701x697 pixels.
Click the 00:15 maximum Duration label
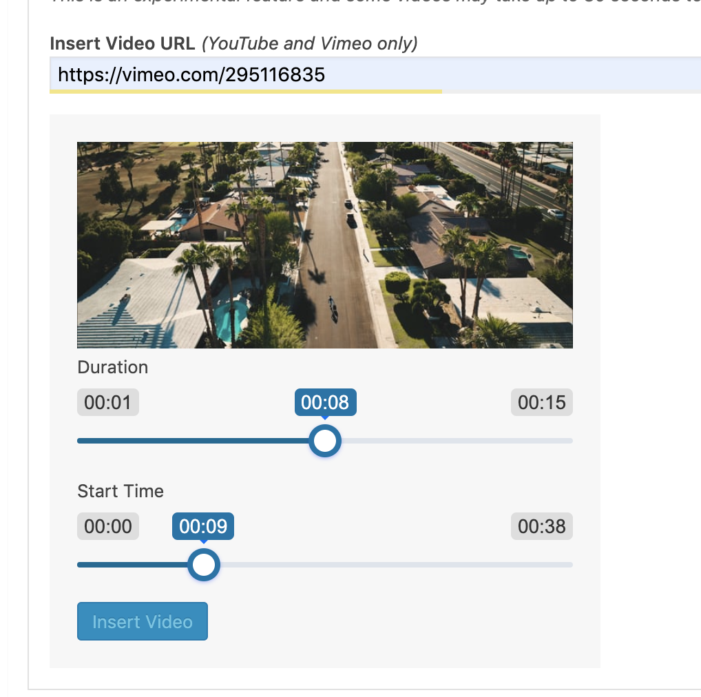click(x=541, y=402)
